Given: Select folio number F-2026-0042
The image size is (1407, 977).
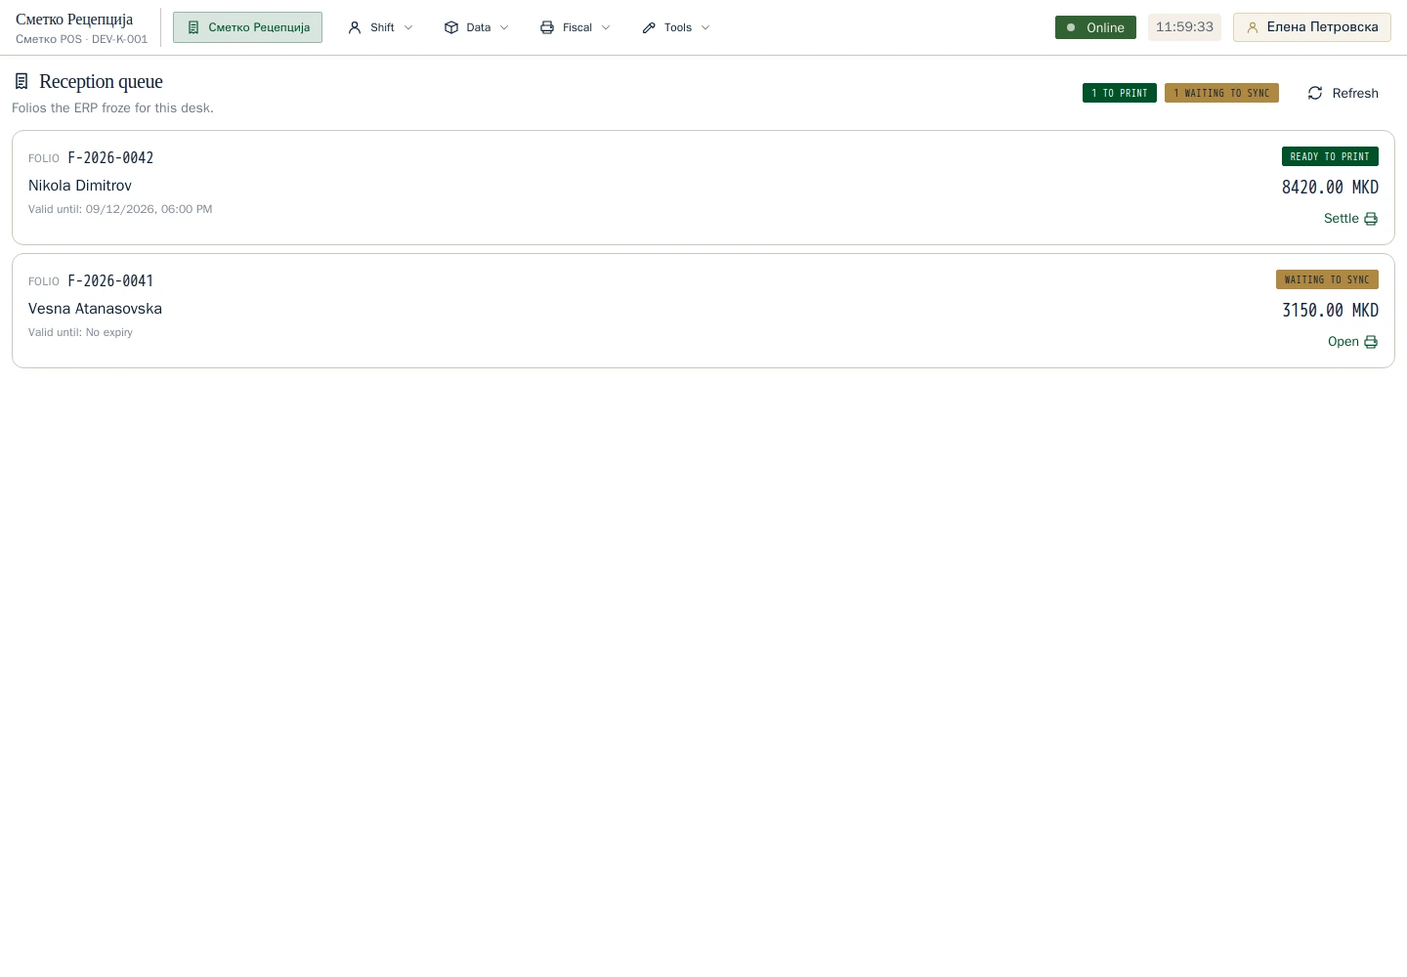Looking at the screenshot, I should point(110,157).
